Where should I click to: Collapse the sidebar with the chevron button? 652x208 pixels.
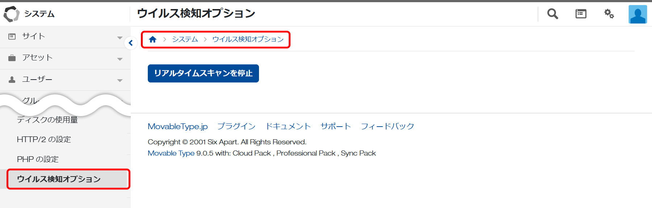click(x=131, y=43)
